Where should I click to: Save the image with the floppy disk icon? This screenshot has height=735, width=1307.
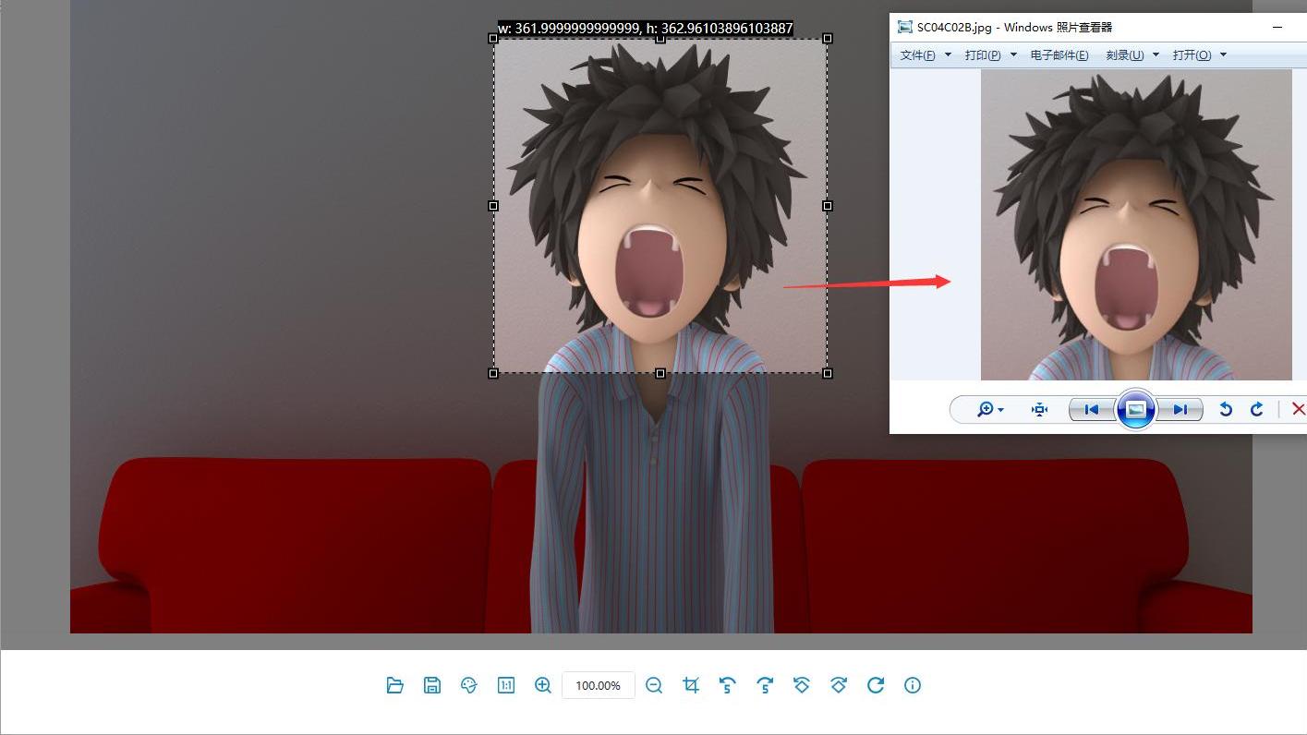point(432,685)
